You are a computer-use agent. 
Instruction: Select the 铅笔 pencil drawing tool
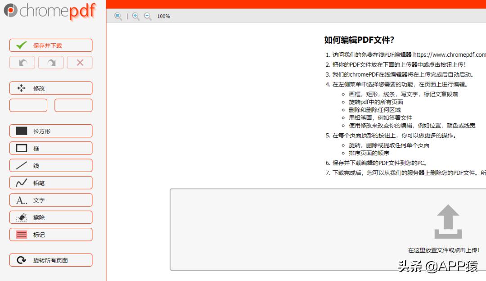pyautogui.click(x=50, y=182)
